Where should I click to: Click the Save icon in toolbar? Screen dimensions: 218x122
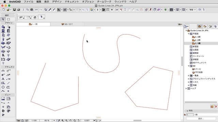point(14,10)
